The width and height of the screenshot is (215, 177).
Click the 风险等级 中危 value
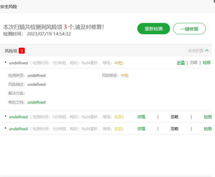click(125, 75)
